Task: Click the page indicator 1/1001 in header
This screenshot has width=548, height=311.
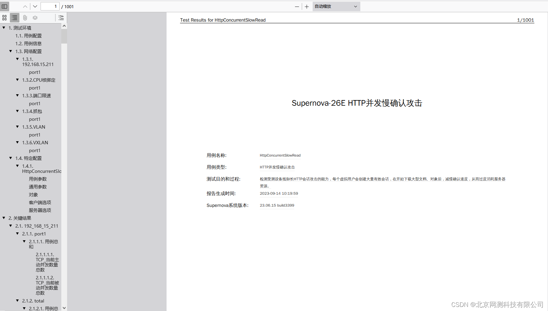Action: pyautogui.click(x=526, y=20)
